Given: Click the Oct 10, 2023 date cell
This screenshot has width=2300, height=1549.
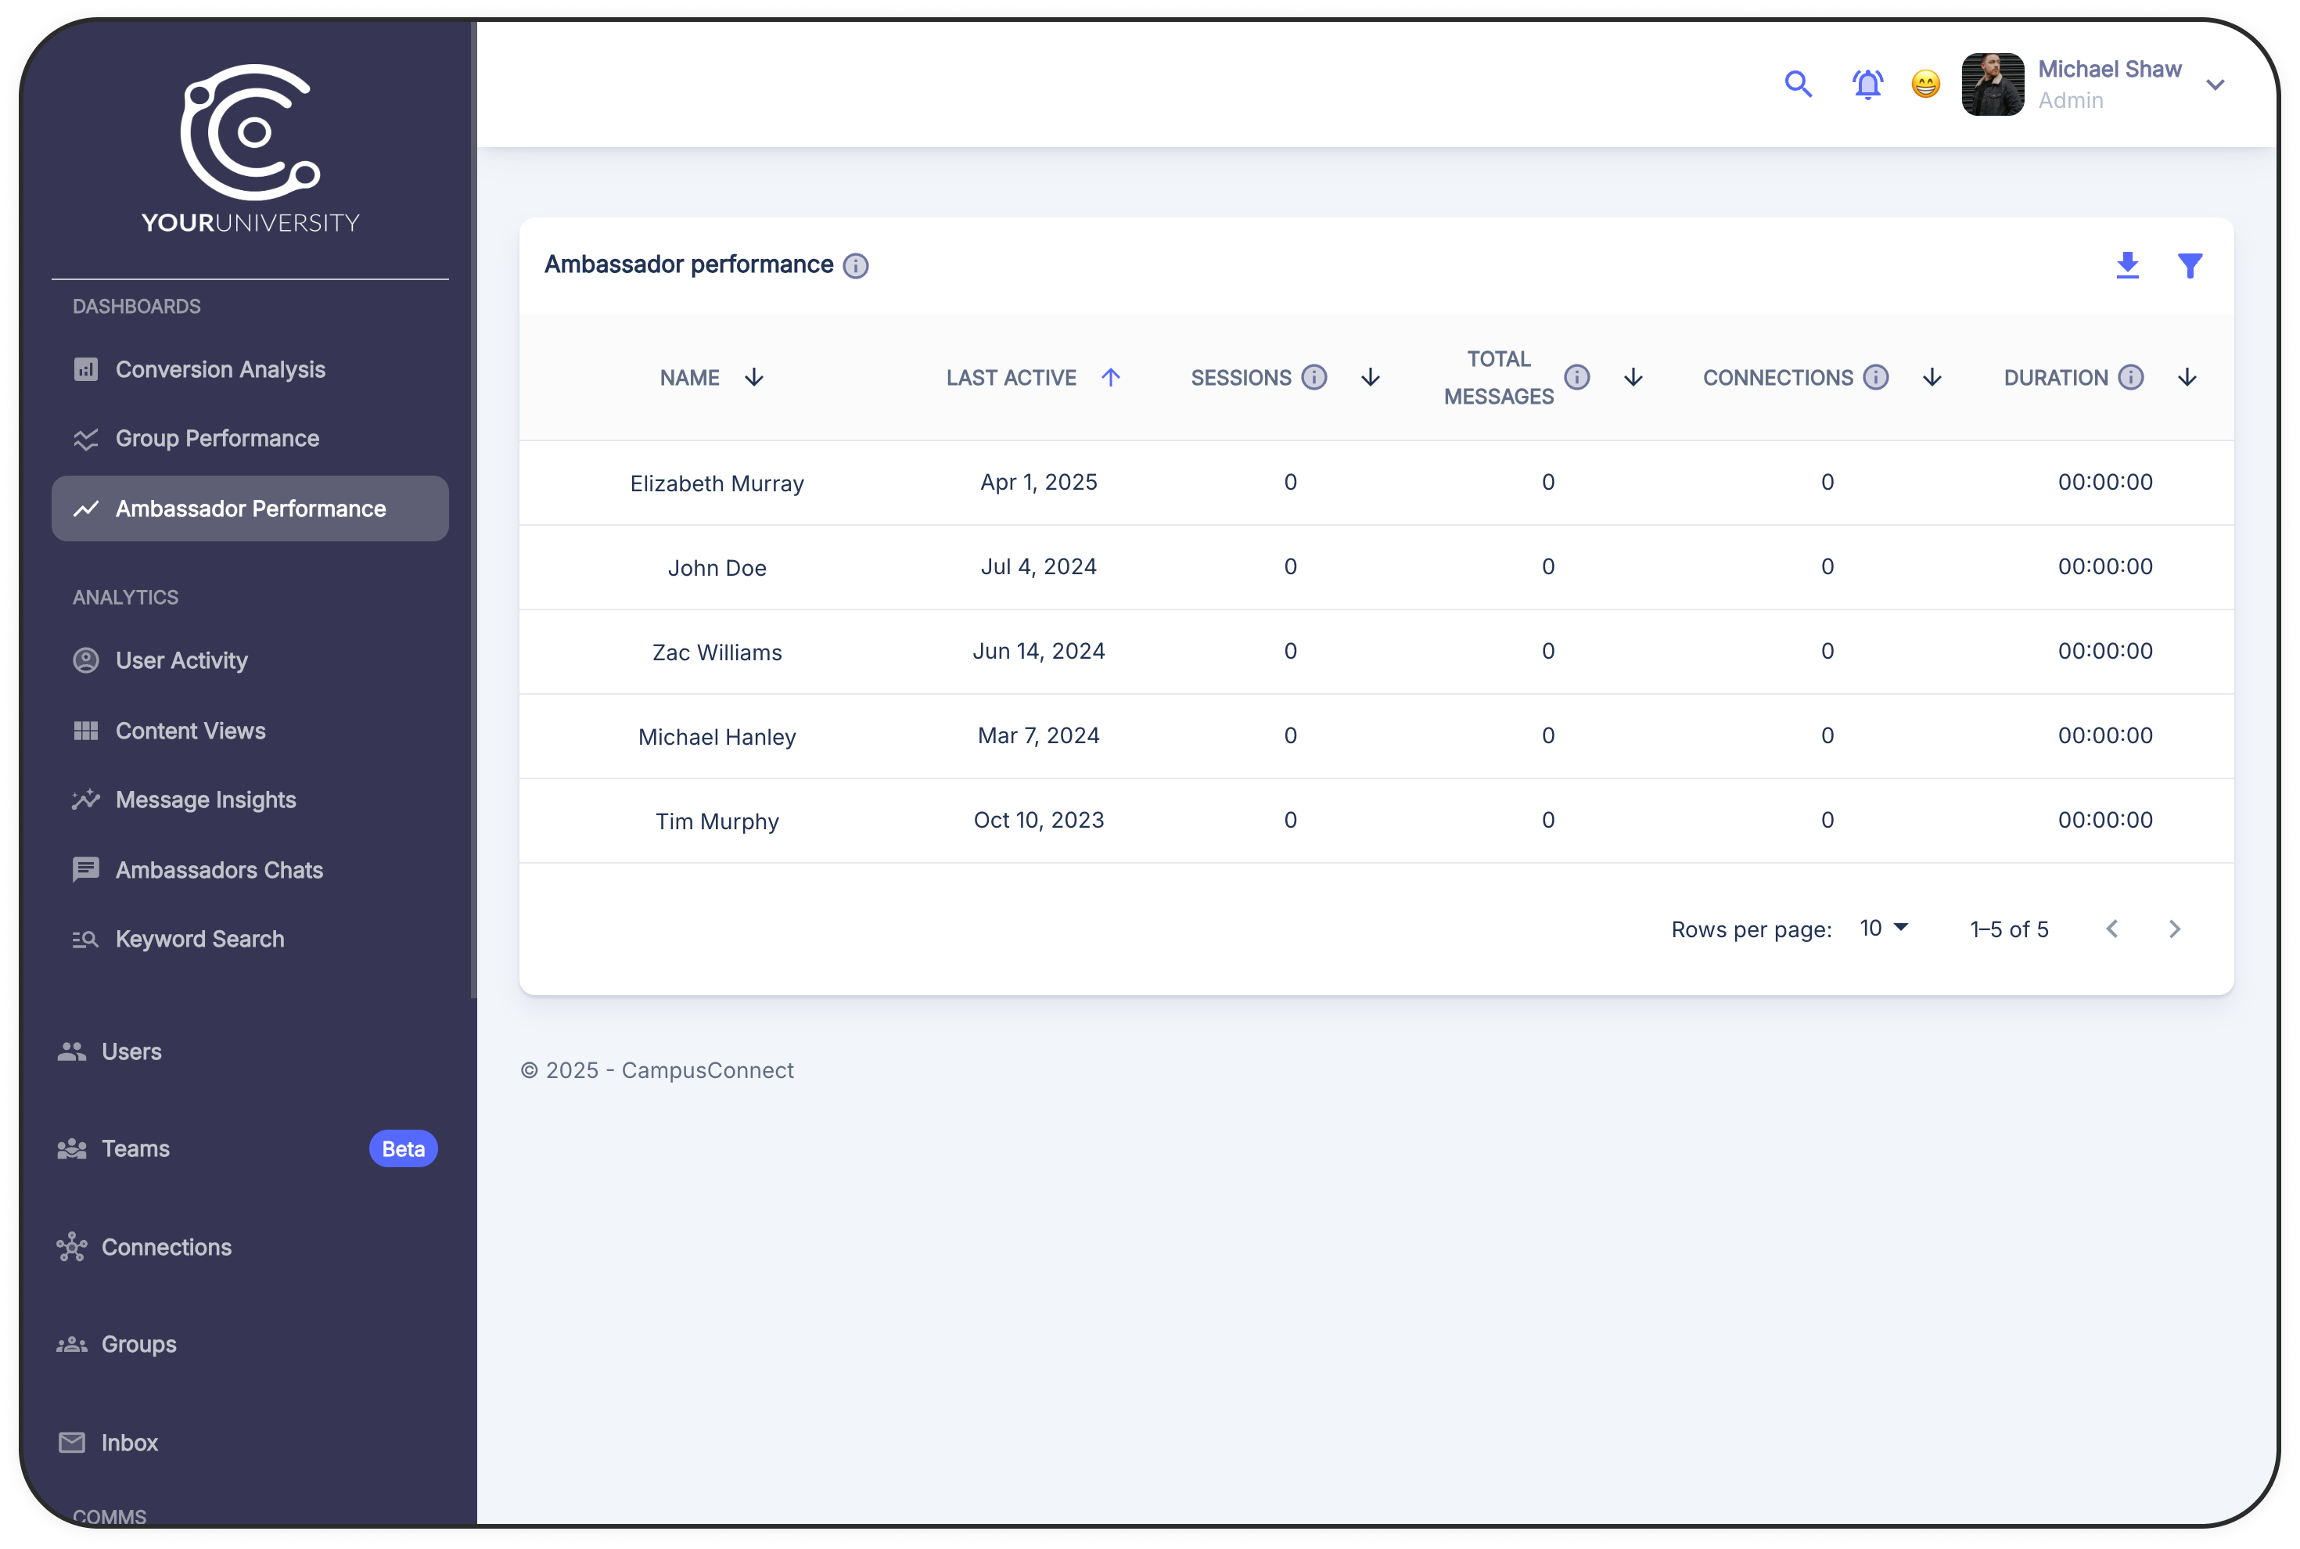Looking at the screenshot, I should pyautogui.click(x=1038, y=820).
